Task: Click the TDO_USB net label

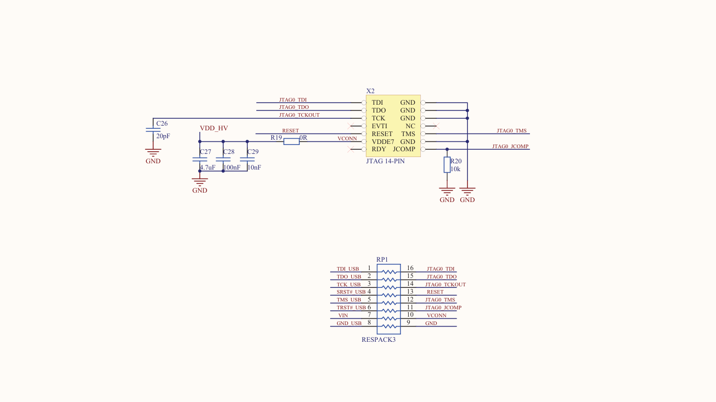Action: (x=349, y=277)
